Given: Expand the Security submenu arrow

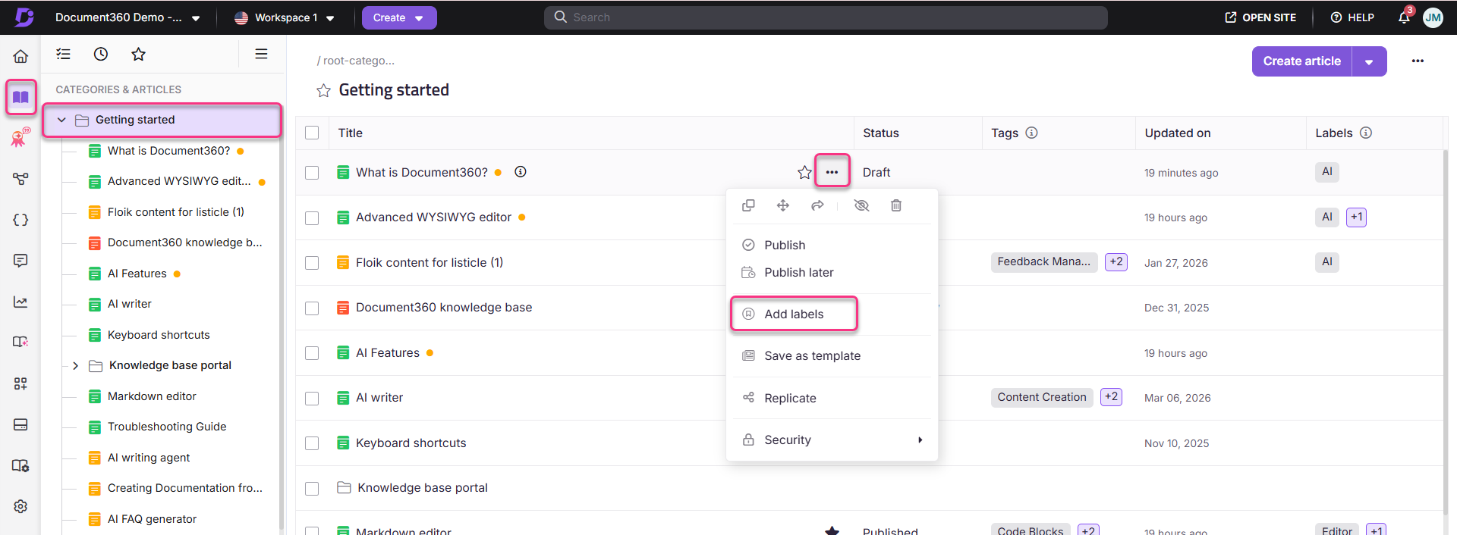Looking at the screenshot, I should click(x=920, y=440).
